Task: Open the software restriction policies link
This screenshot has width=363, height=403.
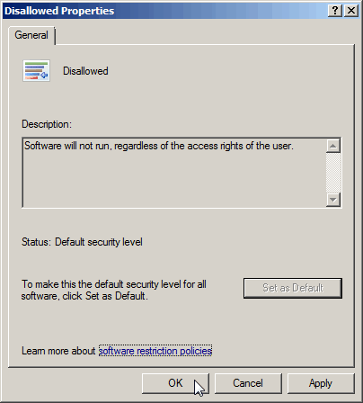Action: click(155, 351)
